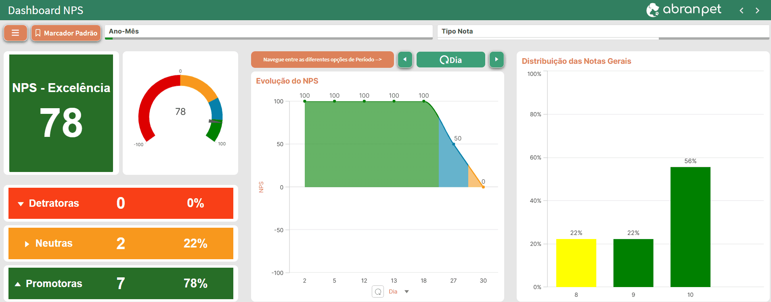The width and height of the screenshot is (771, 302).
Task: Open the hamburger menu button
Action: (x=15, y=33)
